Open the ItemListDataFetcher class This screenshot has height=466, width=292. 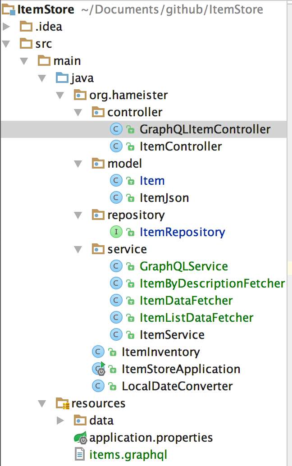(196, 318)
